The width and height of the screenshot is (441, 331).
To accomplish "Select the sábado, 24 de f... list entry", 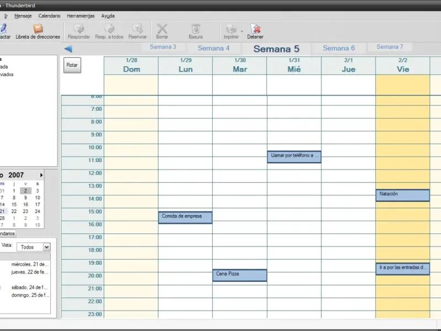I will (30, 287).
